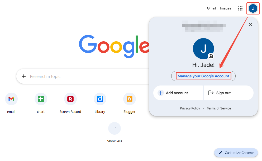Screen dimensions: 262x161
Task: Click the 'Show less' label
Action: tap(115, 141)
